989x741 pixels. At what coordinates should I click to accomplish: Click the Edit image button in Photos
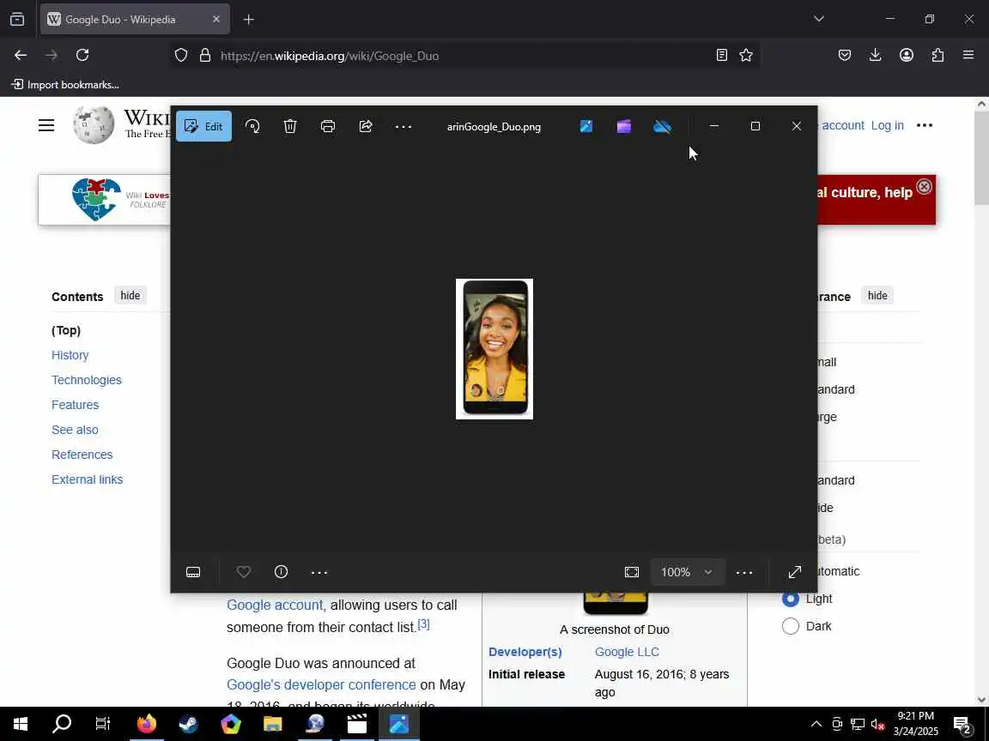203,126
